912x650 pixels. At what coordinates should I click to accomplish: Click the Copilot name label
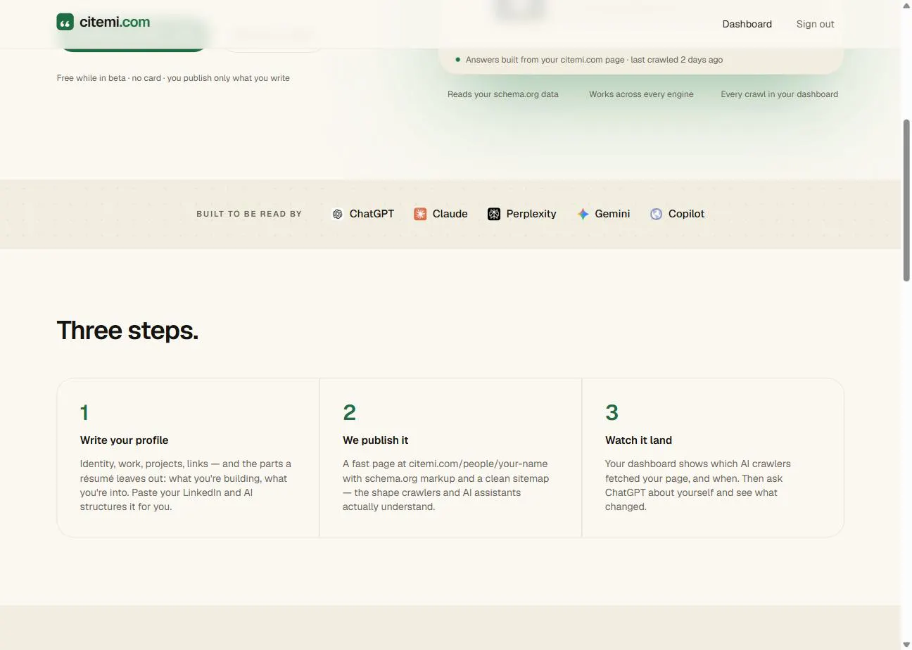tap(686, 214)
